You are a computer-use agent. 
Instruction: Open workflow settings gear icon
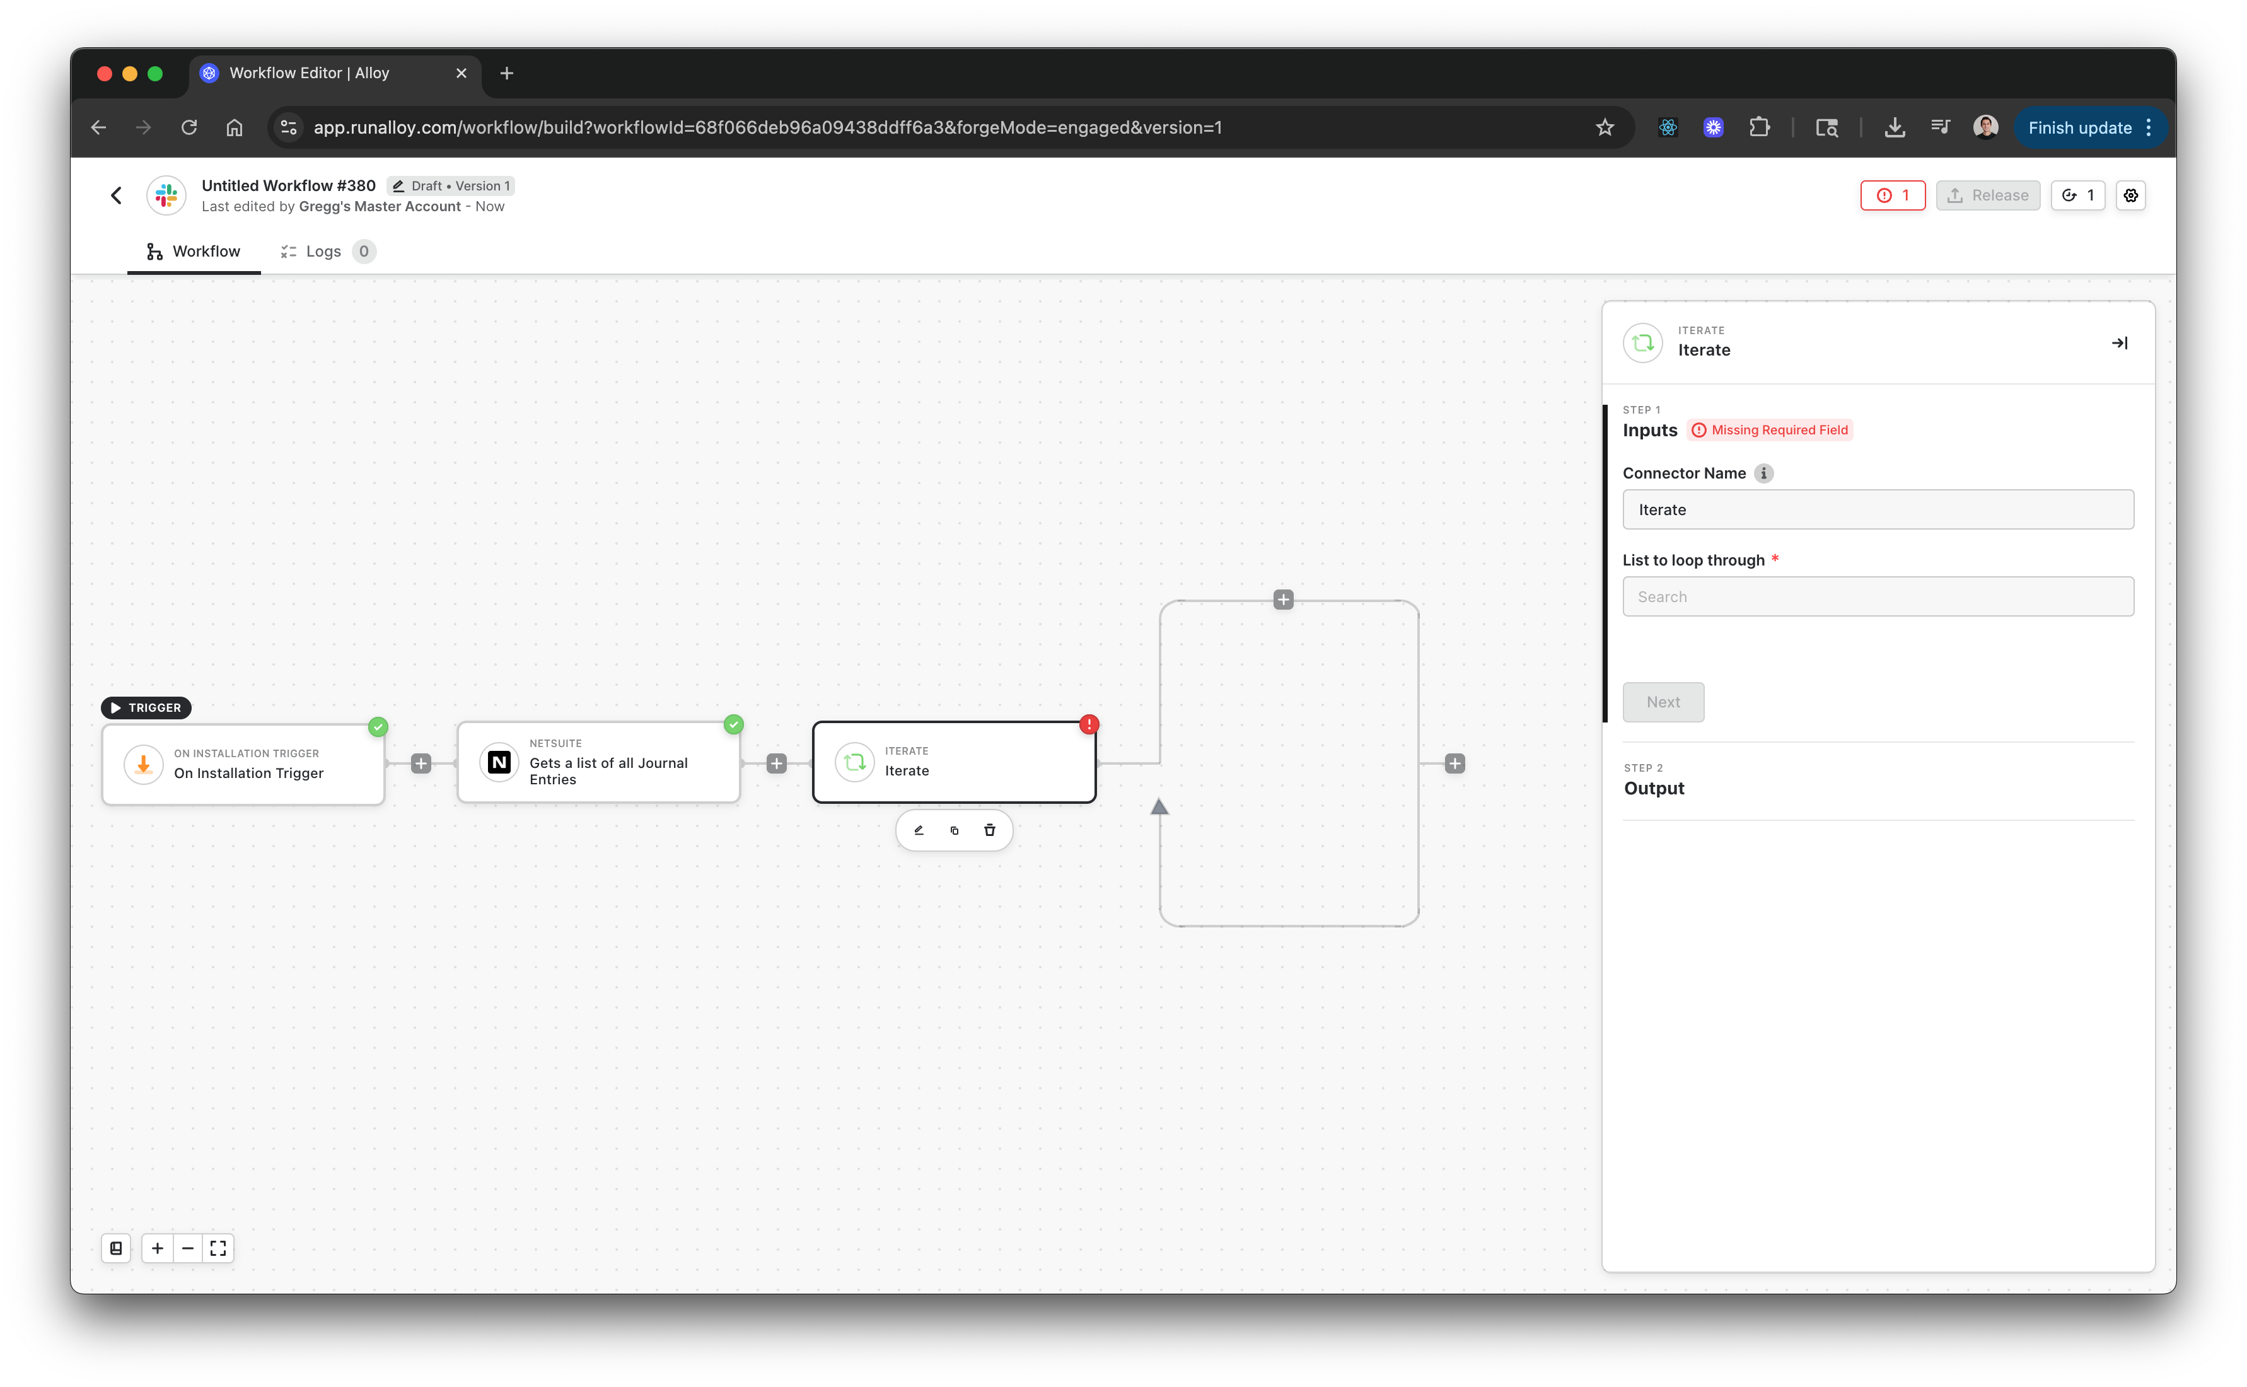click(2130, 195)
